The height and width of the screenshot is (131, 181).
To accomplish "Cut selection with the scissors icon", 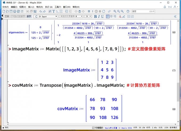I will 28,11.
